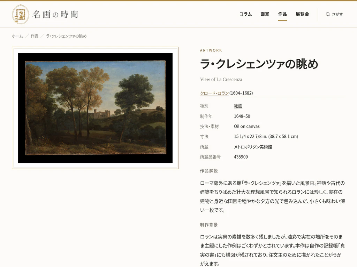Click the ARTWORK label text

[211, 50]
